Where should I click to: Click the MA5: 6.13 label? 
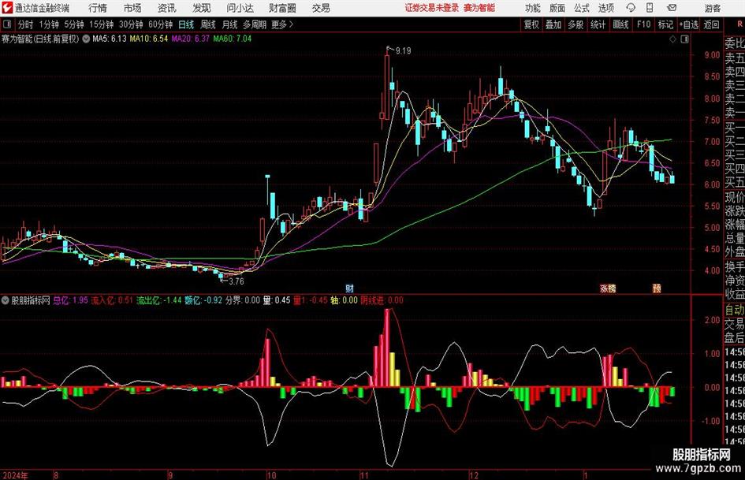[110, 39]
